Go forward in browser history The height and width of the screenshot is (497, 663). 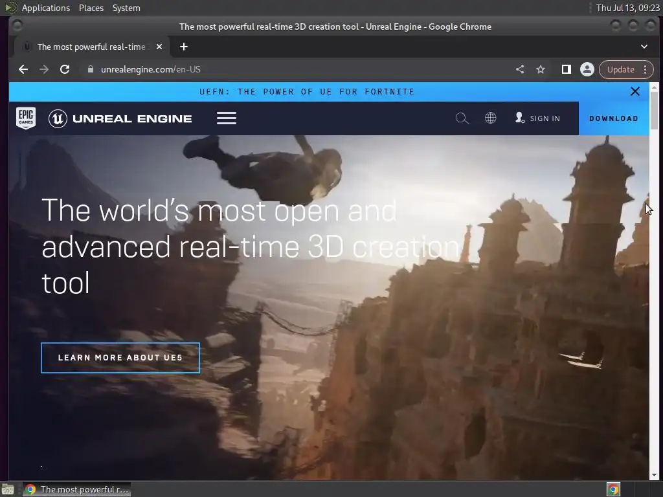(x=44, y=69)
